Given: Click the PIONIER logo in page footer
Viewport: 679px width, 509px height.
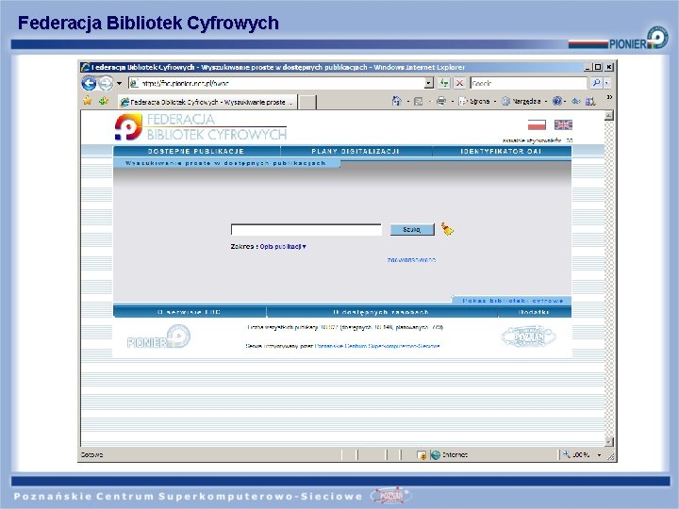Looking at the screenshot, I should 159,337.
